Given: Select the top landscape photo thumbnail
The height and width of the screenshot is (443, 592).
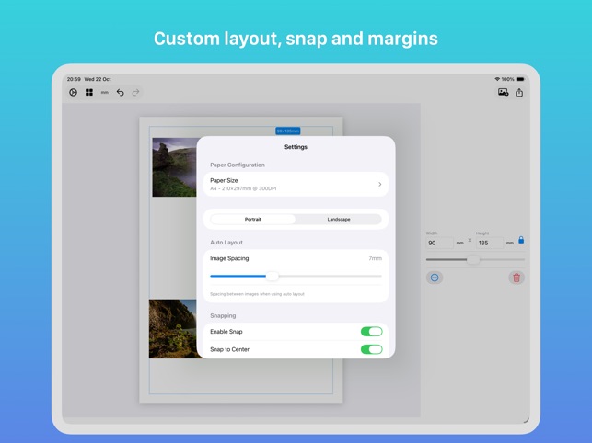Looking at the screenshot, I should [173, 167].
